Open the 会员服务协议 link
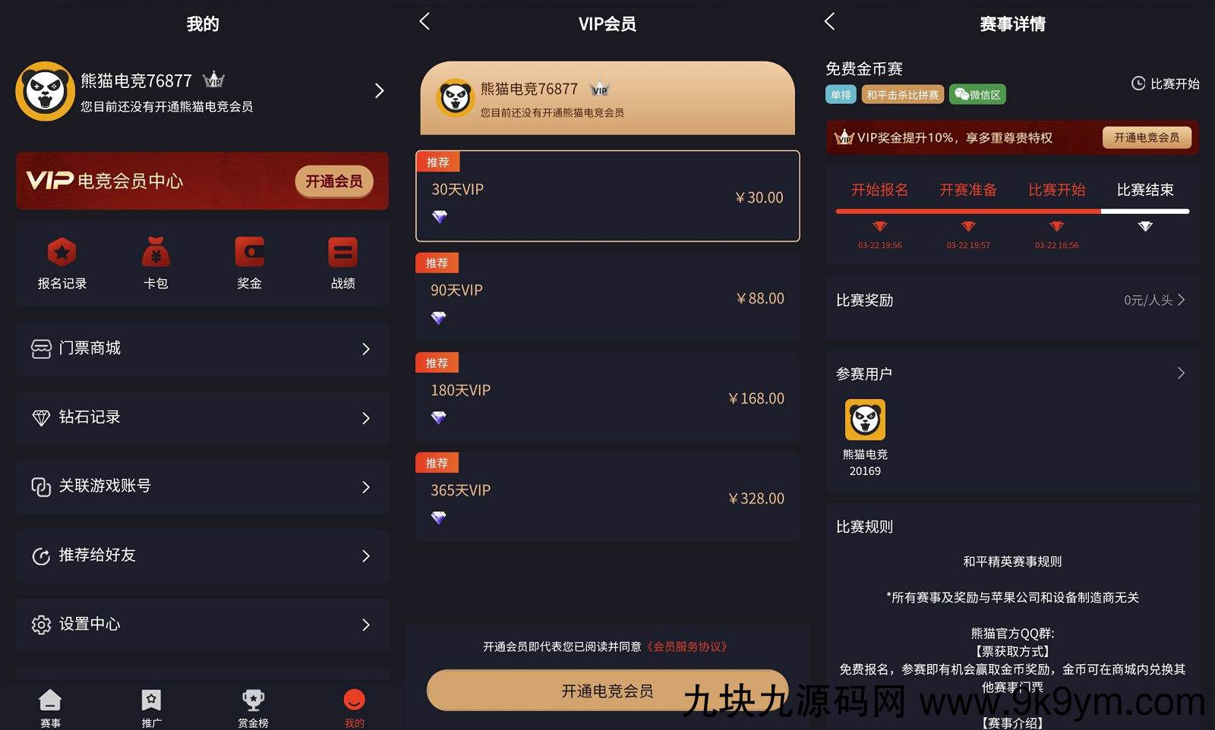Viewport: 1215px width, 730px height. pyautogui.click(x=686, y=647)
